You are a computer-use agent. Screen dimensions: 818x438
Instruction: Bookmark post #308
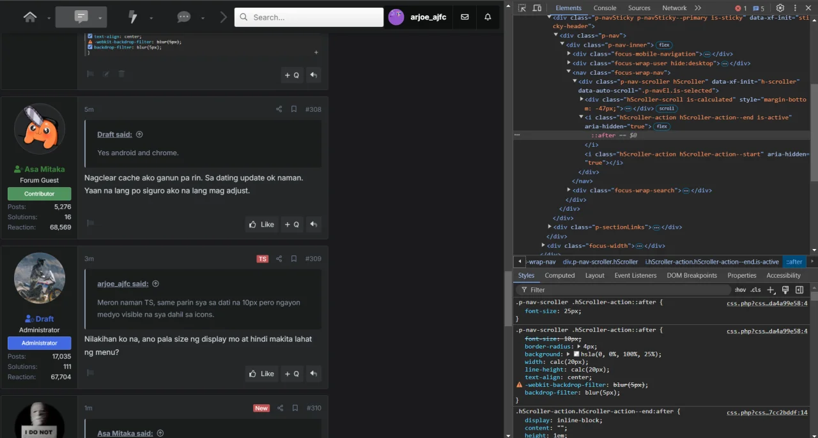(294, 109)
